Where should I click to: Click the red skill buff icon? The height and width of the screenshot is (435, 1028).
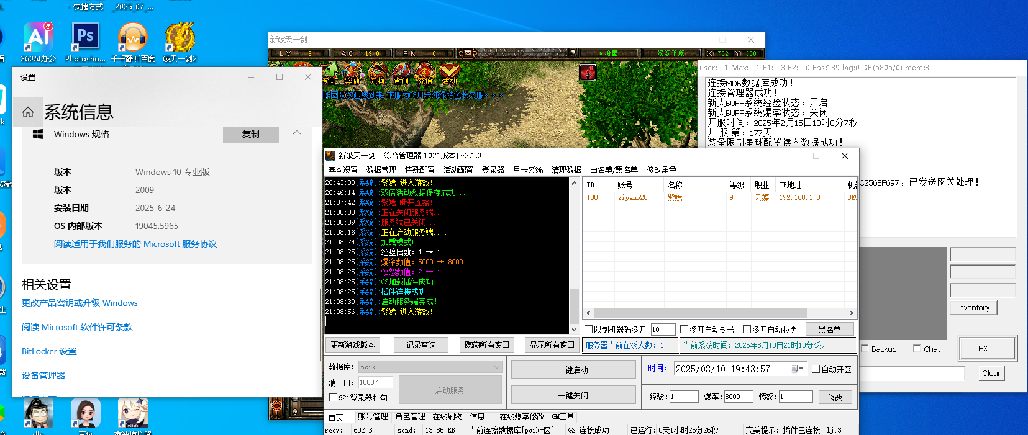588,73
